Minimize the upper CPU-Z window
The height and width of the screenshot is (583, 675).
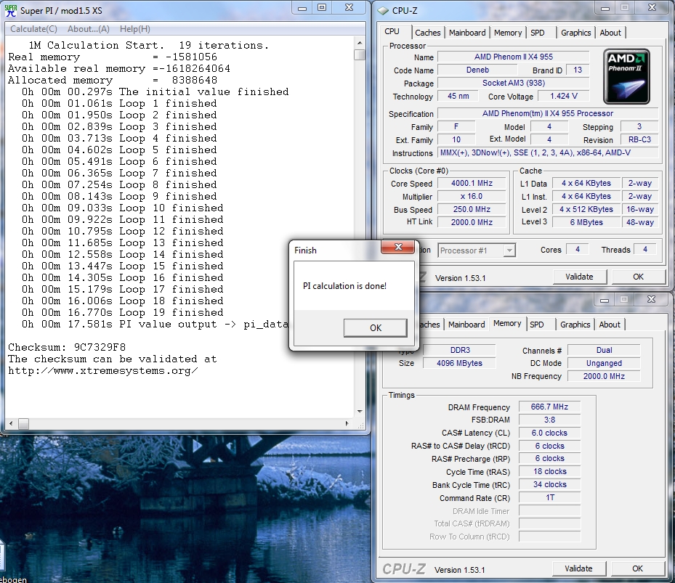tap(605, 8)
